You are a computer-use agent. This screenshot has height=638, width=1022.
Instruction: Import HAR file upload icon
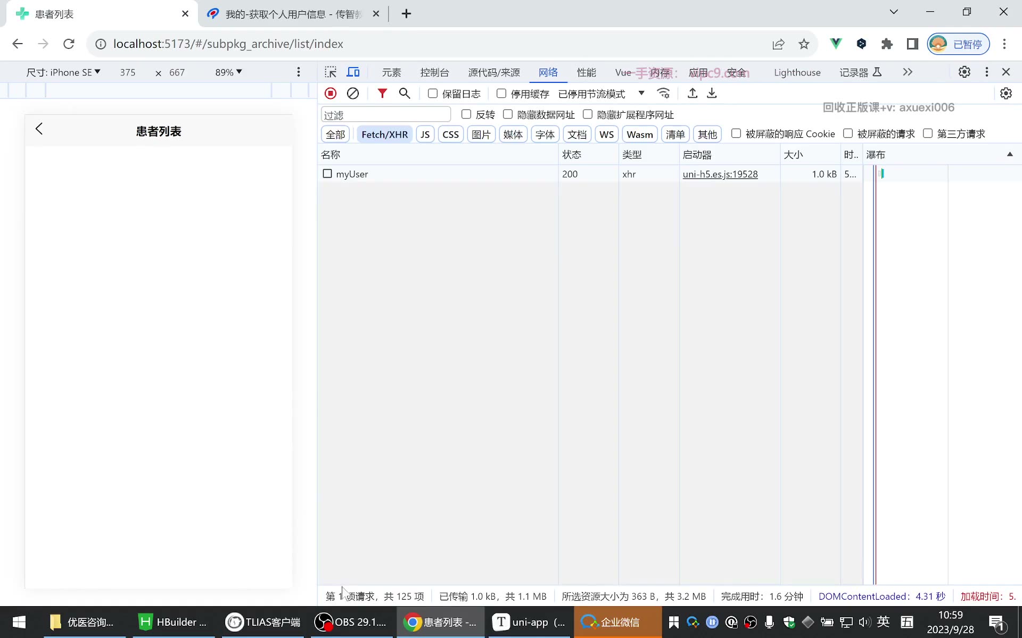coord(693,94)
